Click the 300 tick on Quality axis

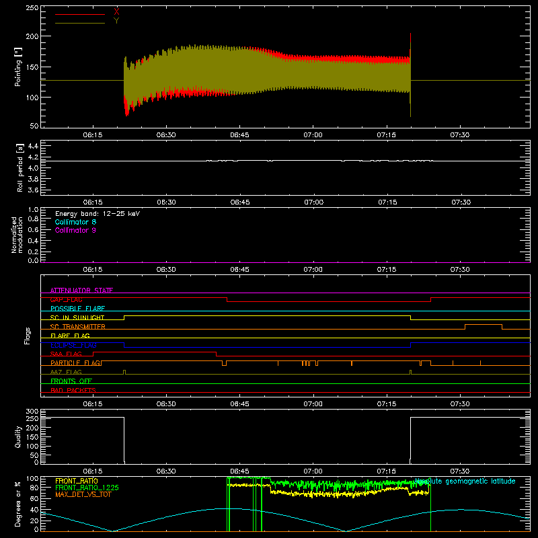[x=32, y=411]
